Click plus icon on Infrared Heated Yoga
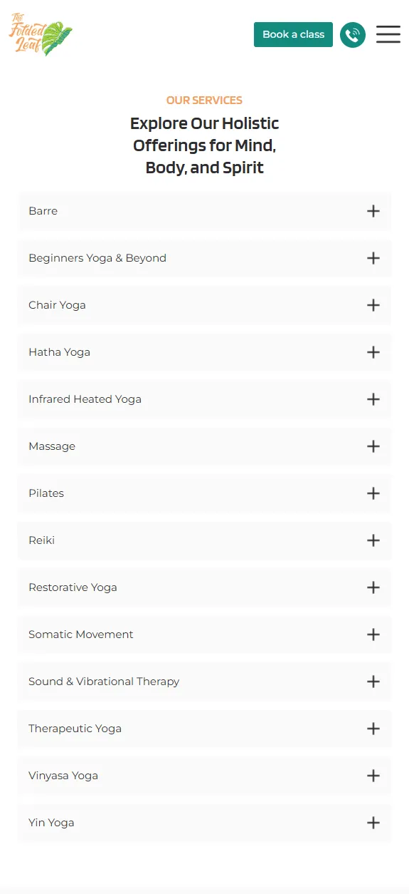Image resolution: width=409 pixels, height=894 pixels. coord(373,399)
